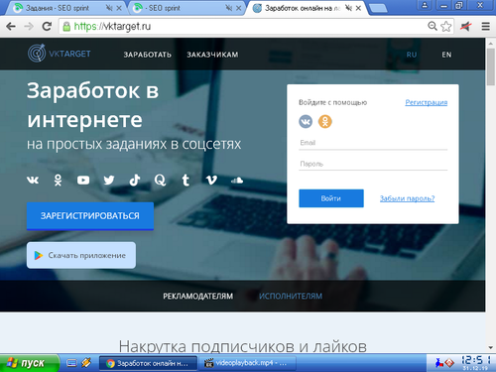Click the SoundCloud cloud icon

237,181
